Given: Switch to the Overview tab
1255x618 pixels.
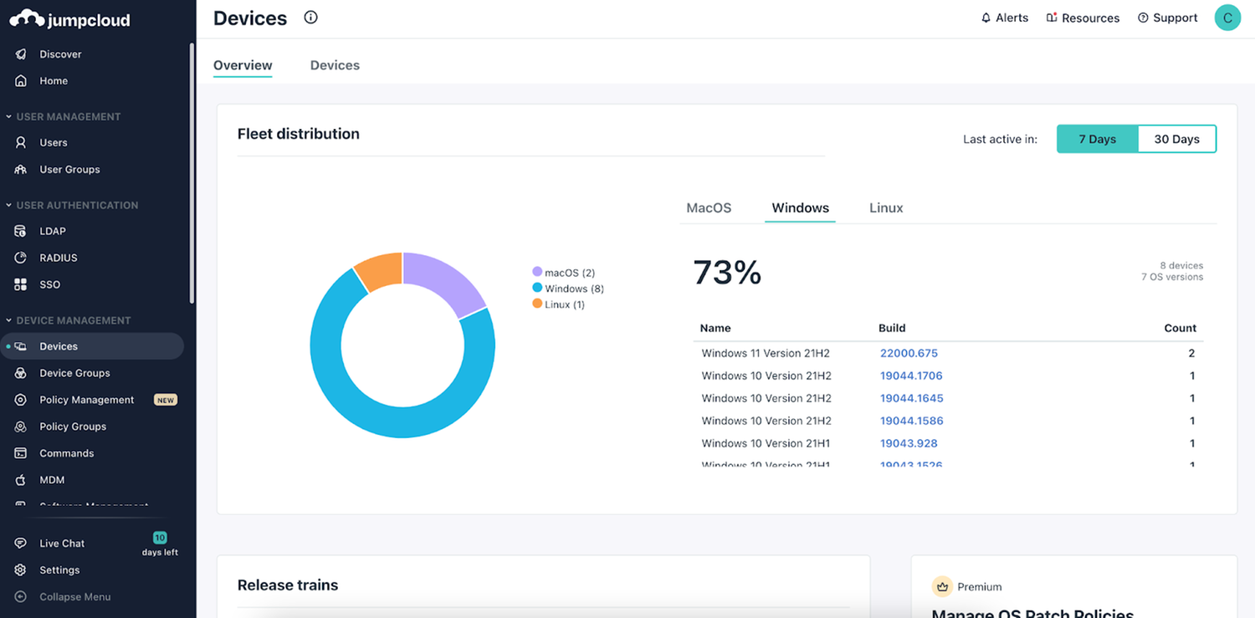Looking at the screenshot, I should click(x=243, y=65).
